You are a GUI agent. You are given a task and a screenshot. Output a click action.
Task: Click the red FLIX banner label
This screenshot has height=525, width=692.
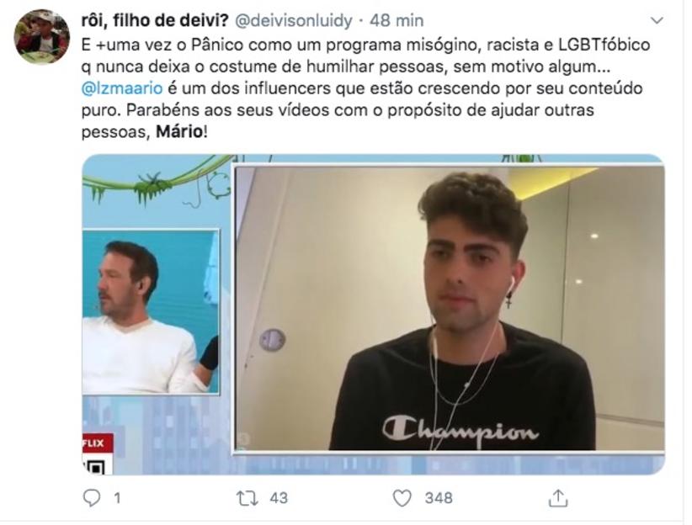coord(97,443)
